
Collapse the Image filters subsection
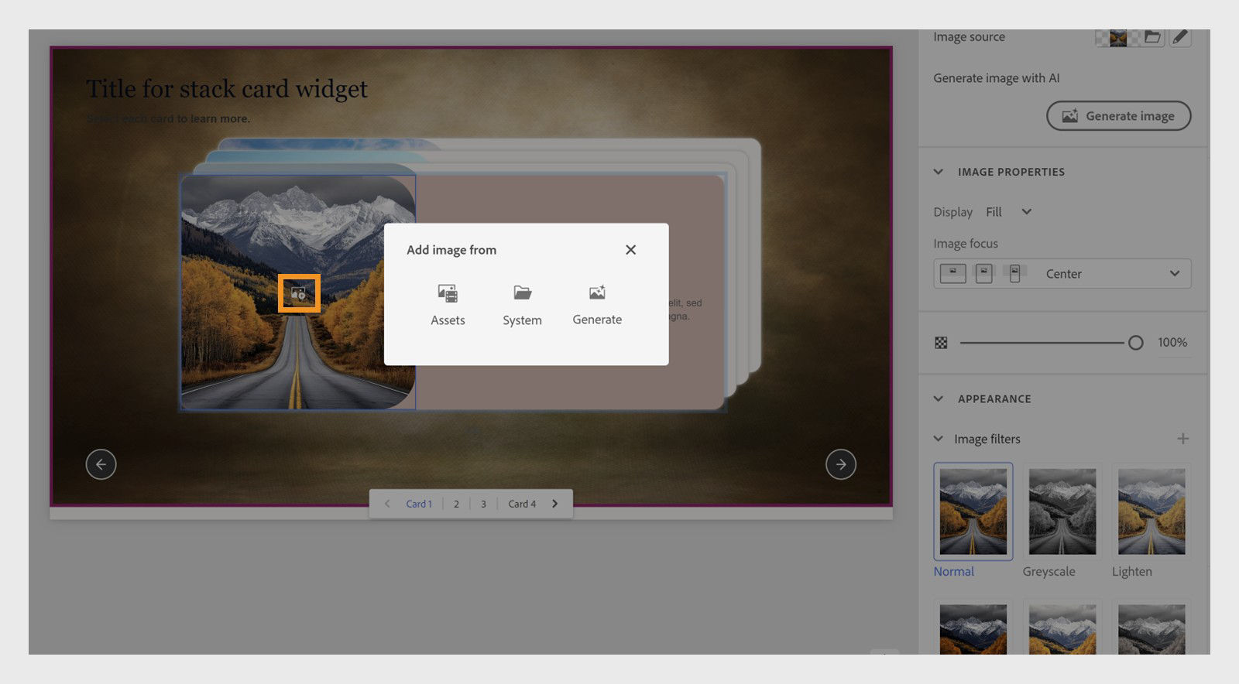pos(939,439)
